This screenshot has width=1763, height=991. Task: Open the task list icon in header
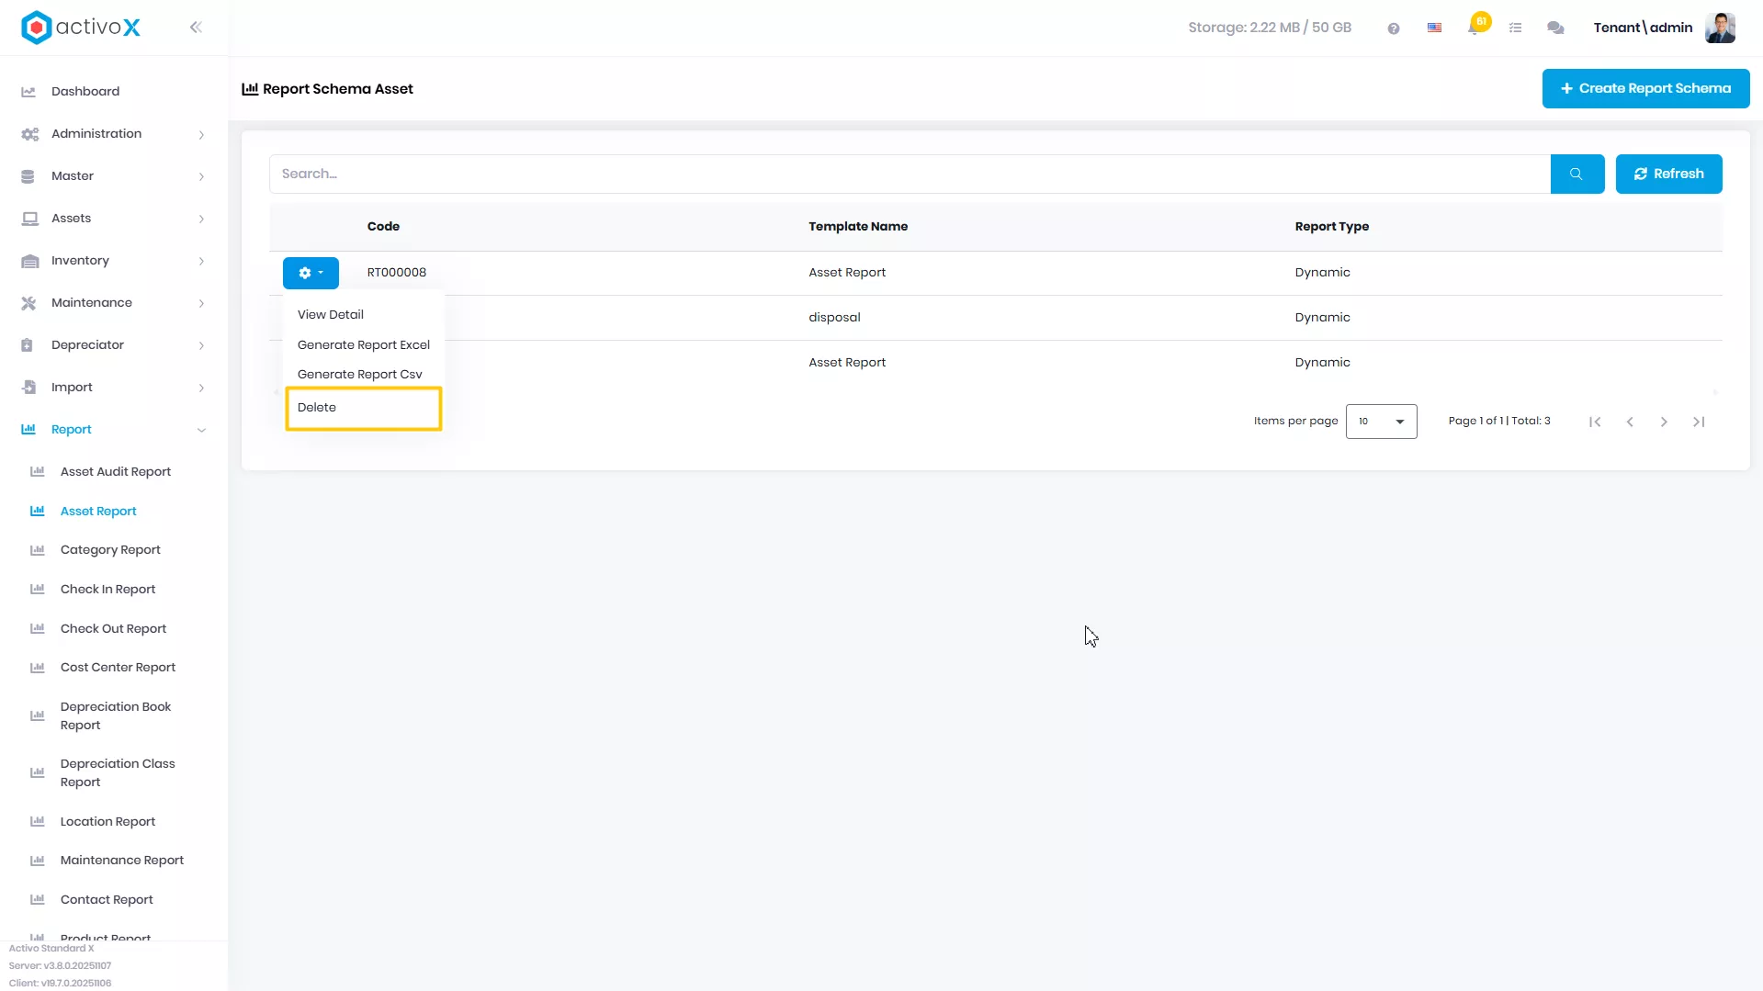[1516, 28]
